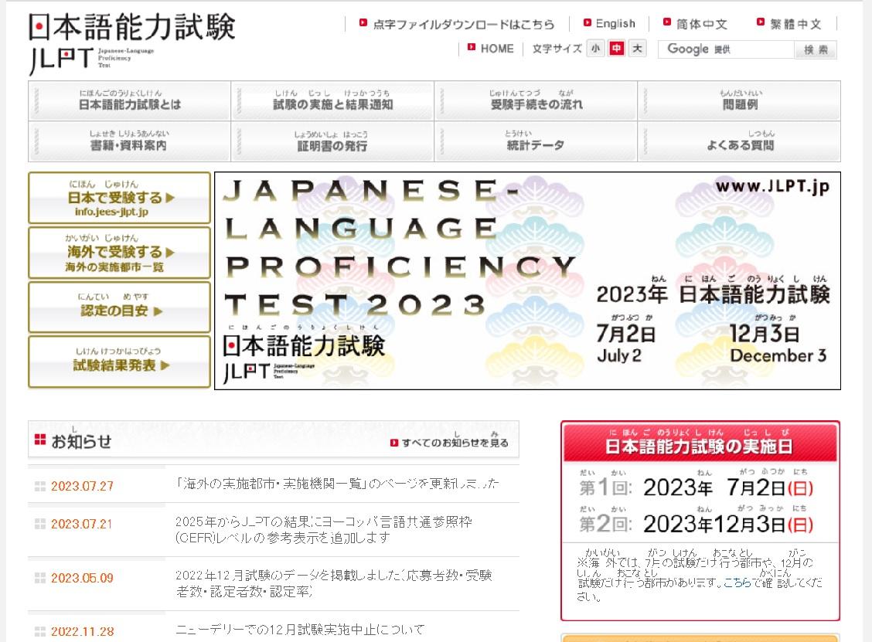Click the date 2023.07.27
Screen dimensions: 872x642
click(x=82, y=487)
